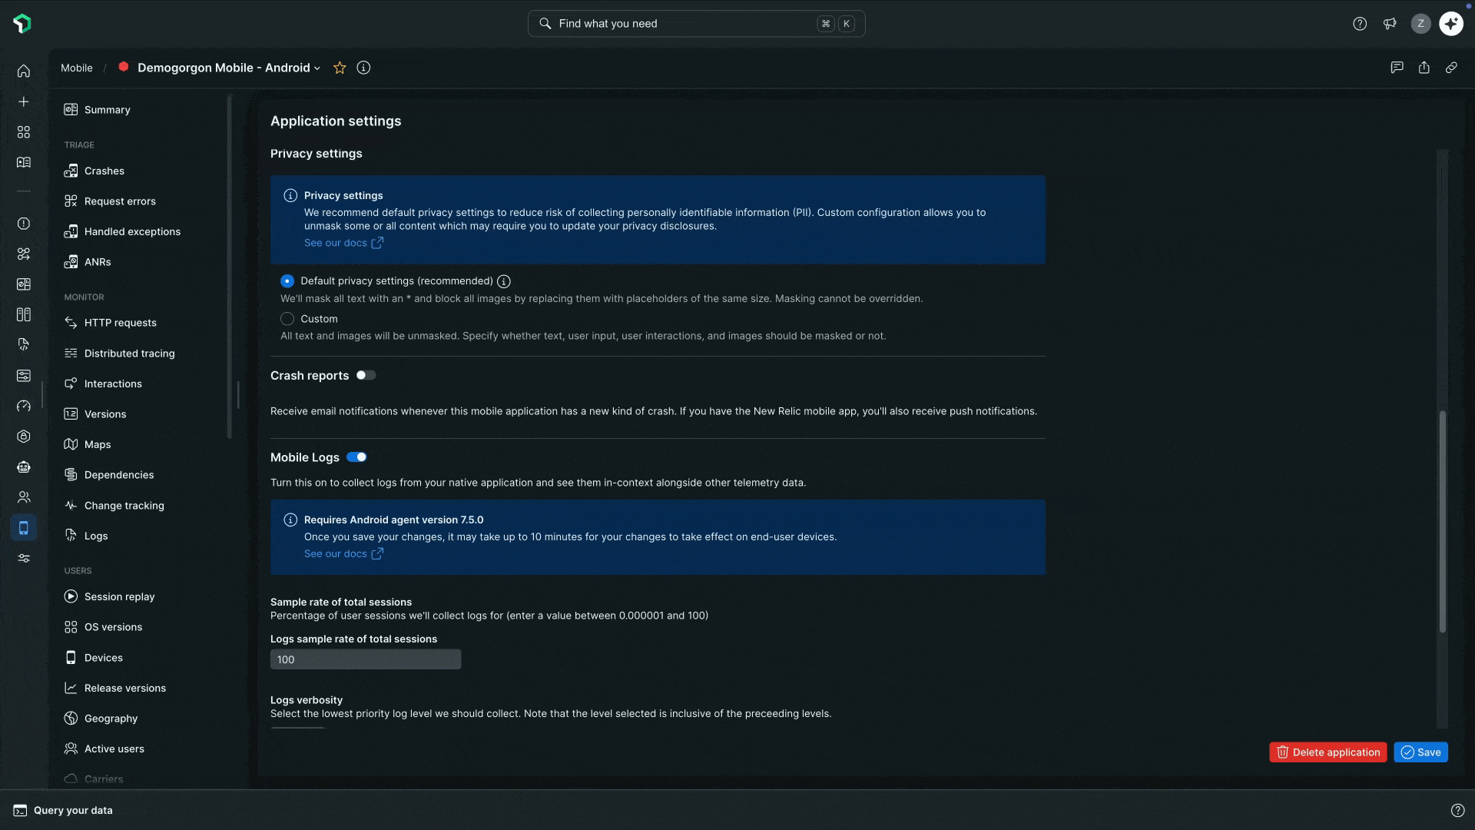Select Default privacy settings radio button
Viewport: 1475px width, 830px height.
(287, 281)
